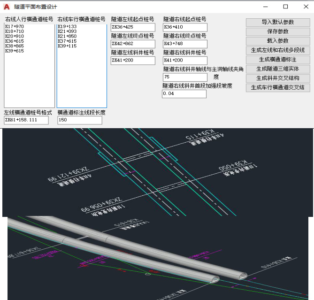Click the 生成横通道标注 button
The image size is (314, 300).
[x=278, y=60]
